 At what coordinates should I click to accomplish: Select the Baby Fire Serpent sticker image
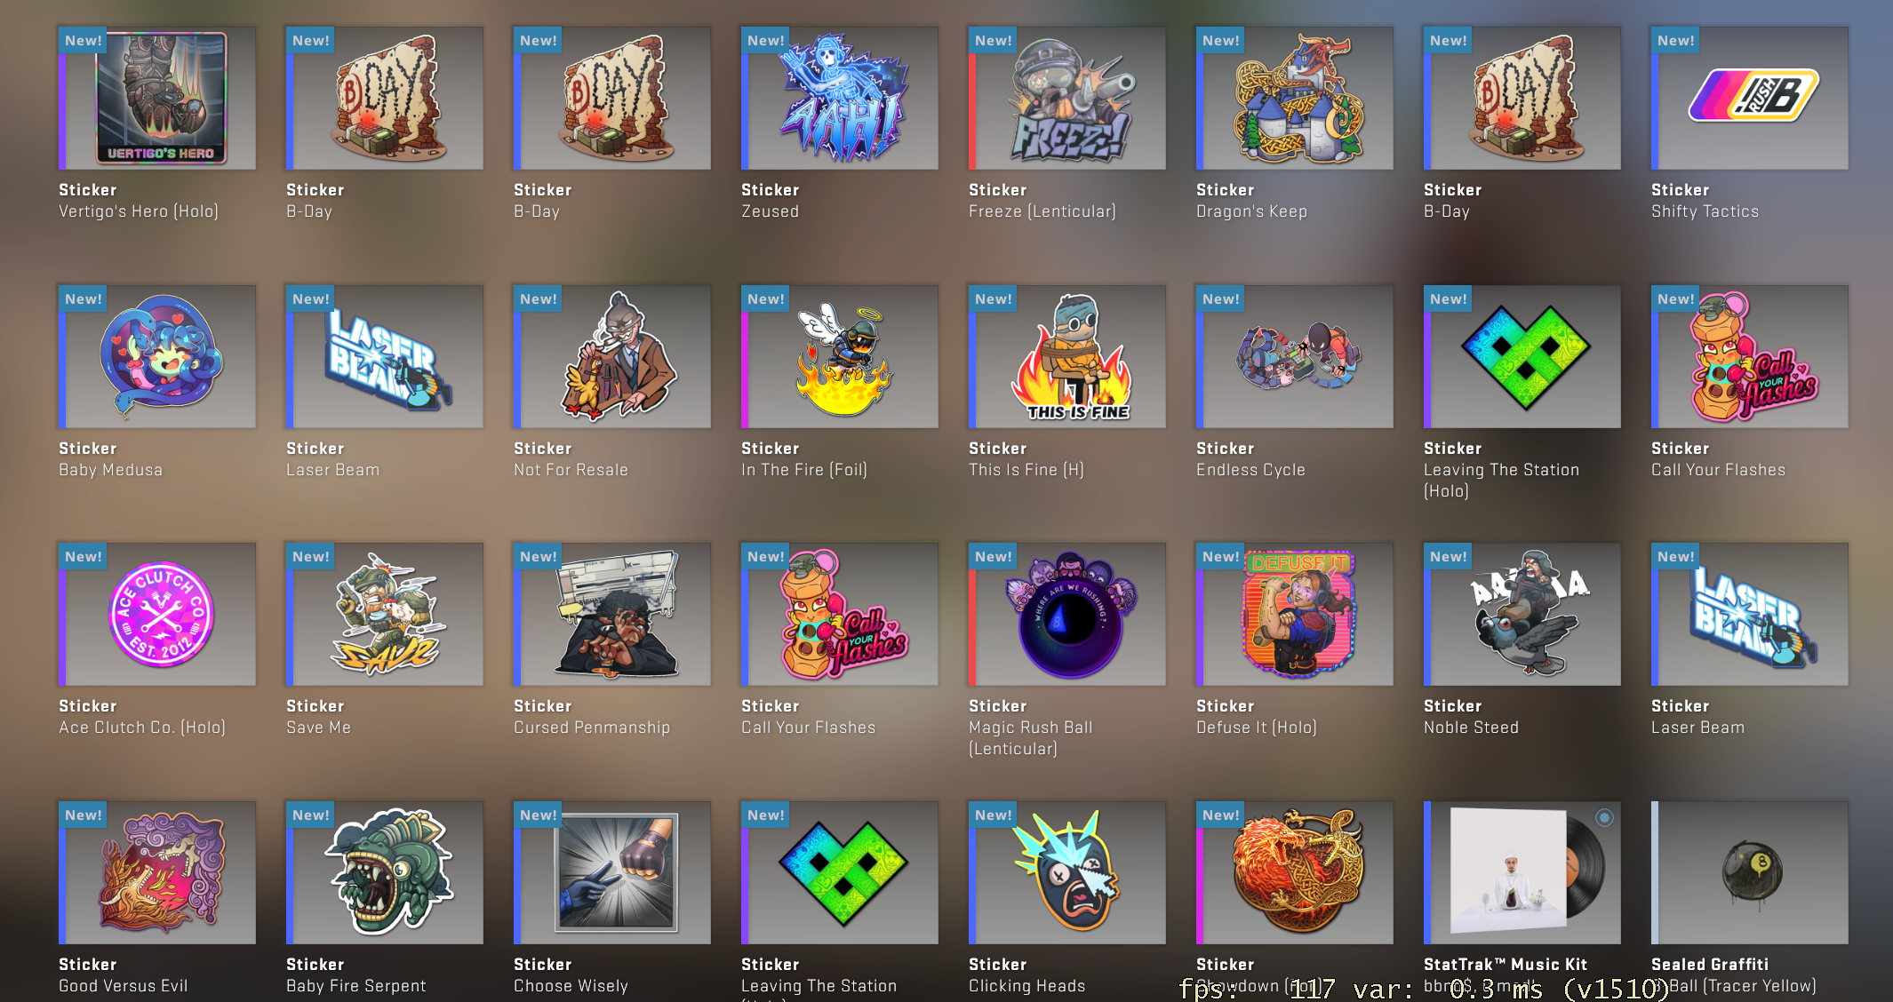click(x=385, y=872)
